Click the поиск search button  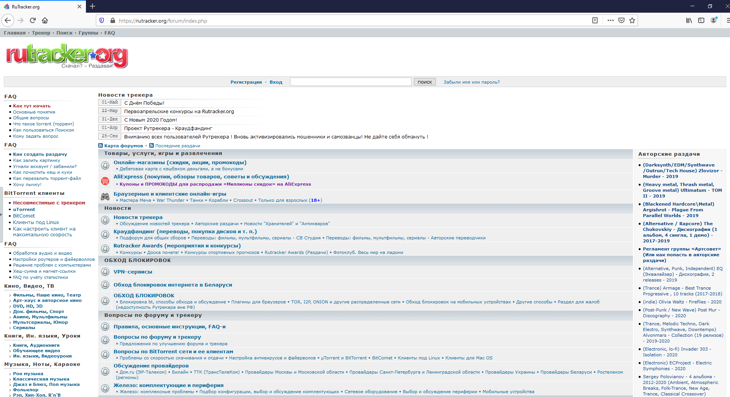(425, 82)
